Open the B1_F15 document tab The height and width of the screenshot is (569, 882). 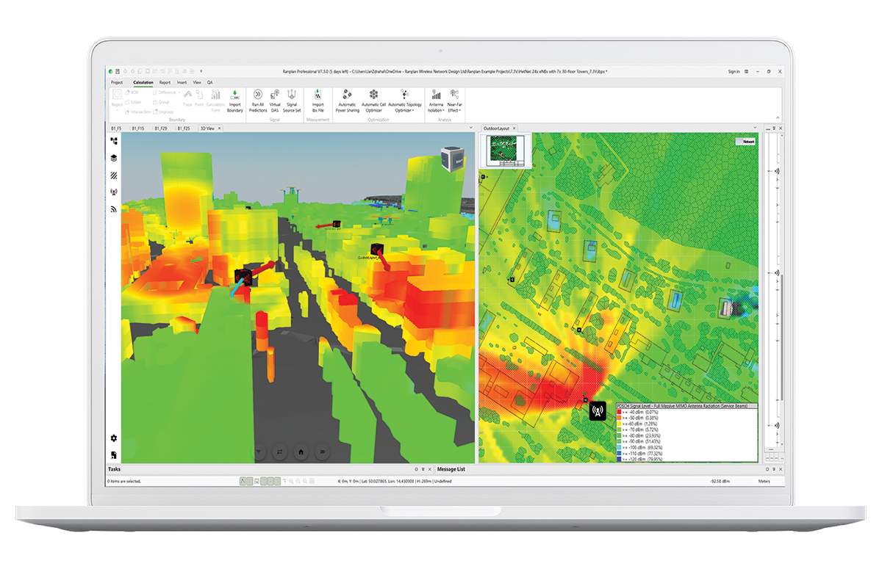[137, 128]
